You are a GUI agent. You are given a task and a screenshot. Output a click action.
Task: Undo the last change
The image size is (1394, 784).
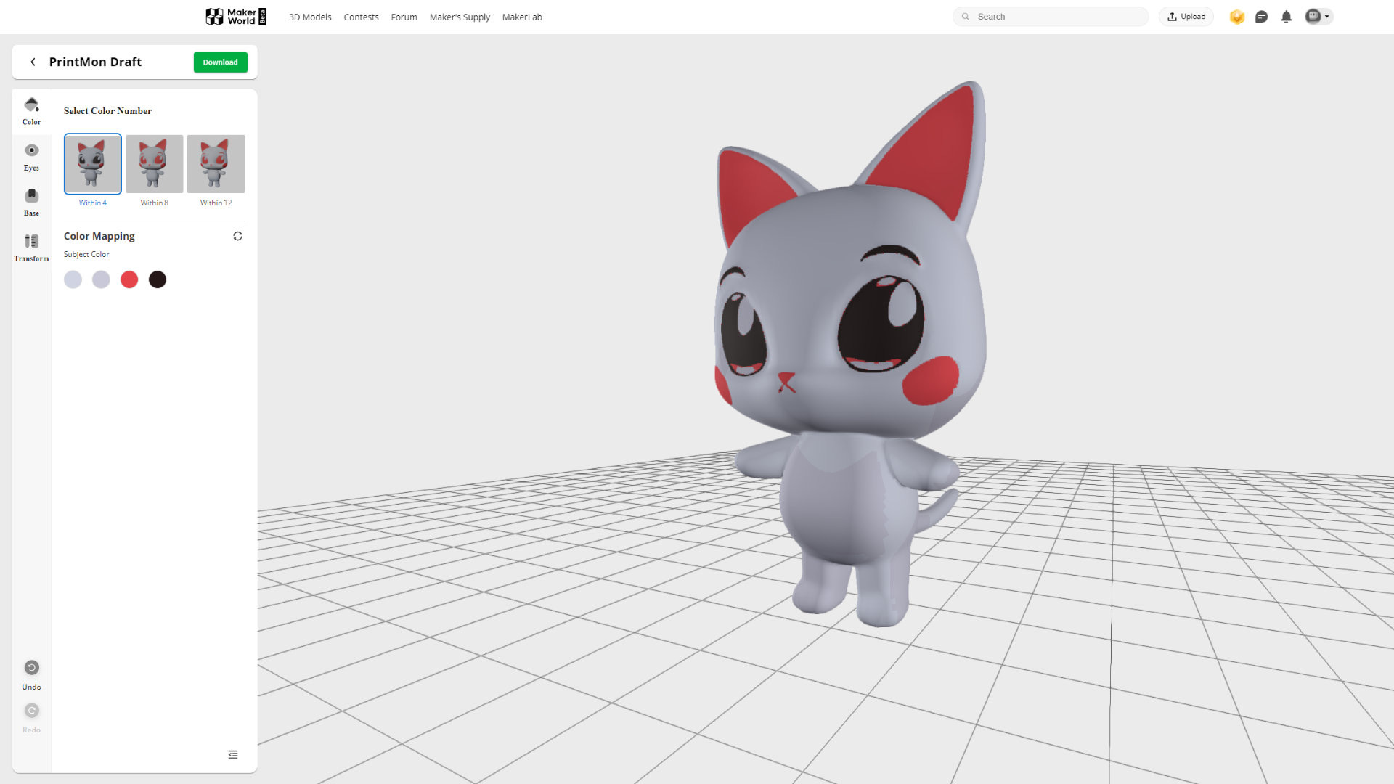point(31,675)
